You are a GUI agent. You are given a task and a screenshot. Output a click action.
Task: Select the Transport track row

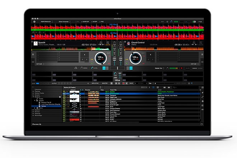pos(131,96)
